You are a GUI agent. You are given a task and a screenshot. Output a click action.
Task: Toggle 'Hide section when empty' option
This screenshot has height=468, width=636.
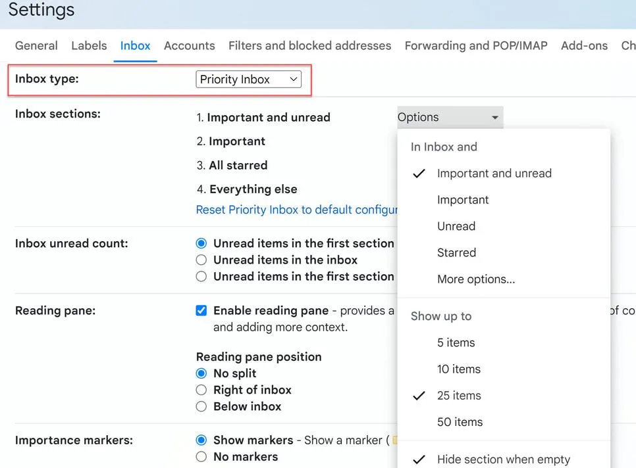tap(504, 459)
